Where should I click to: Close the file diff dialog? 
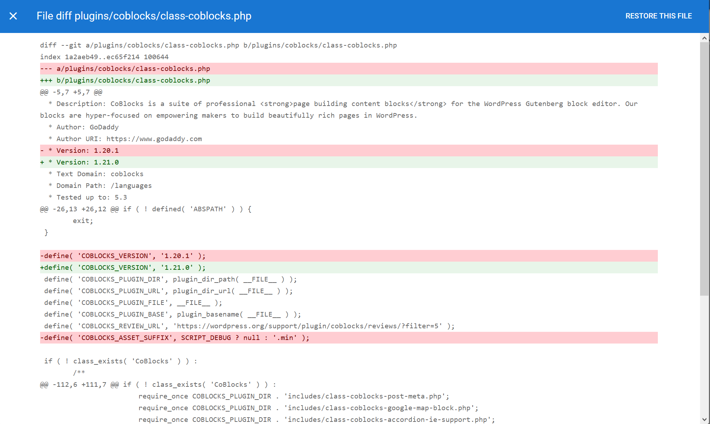click(x=13, y=16)
